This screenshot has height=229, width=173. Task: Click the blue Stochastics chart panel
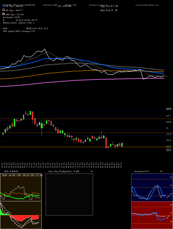[152, 187]
